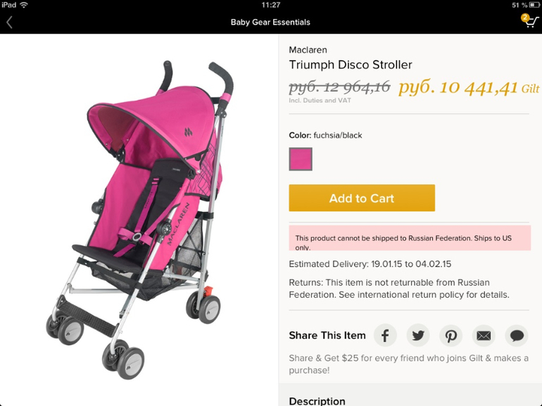This screenshot has width=542, height=406.
Task: Tap the Maclaren brand name
Action: click(x=308, y=50)
